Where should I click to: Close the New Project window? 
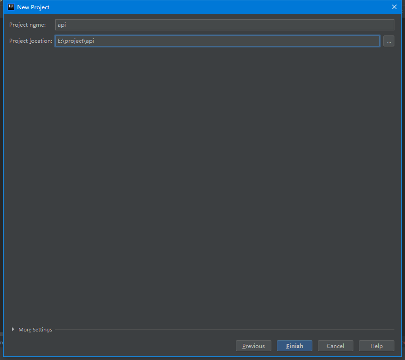click(x=394, y=7)
